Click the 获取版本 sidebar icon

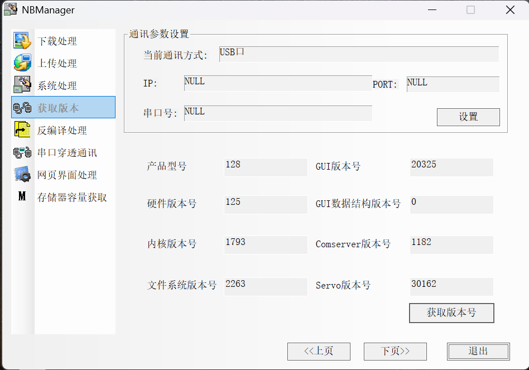tap(22, 108)
